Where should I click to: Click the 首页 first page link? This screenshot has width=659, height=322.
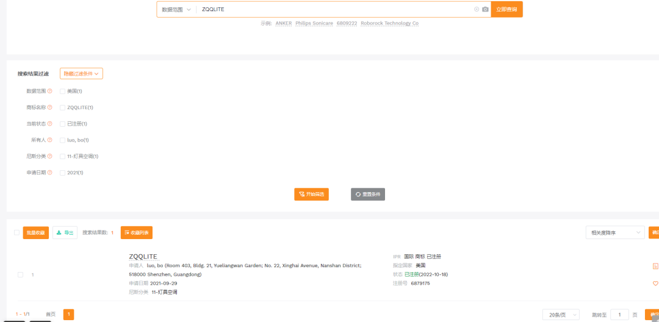pos(51,315)
